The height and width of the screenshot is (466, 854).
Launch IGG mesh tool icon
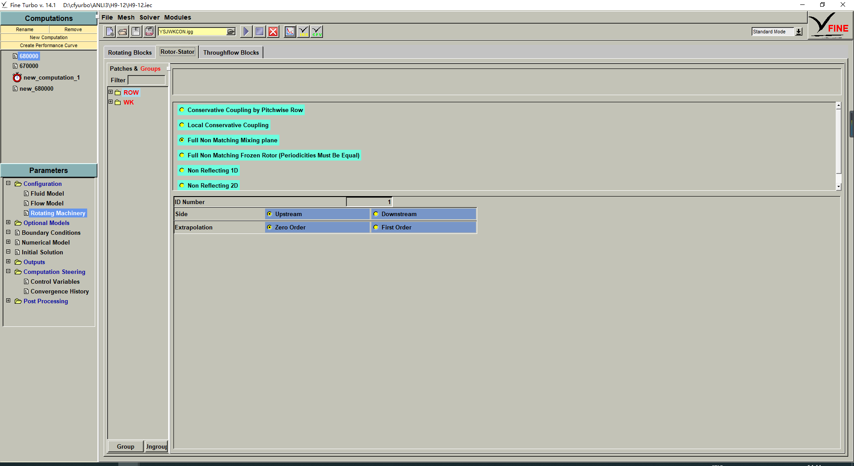pos(303,32)
